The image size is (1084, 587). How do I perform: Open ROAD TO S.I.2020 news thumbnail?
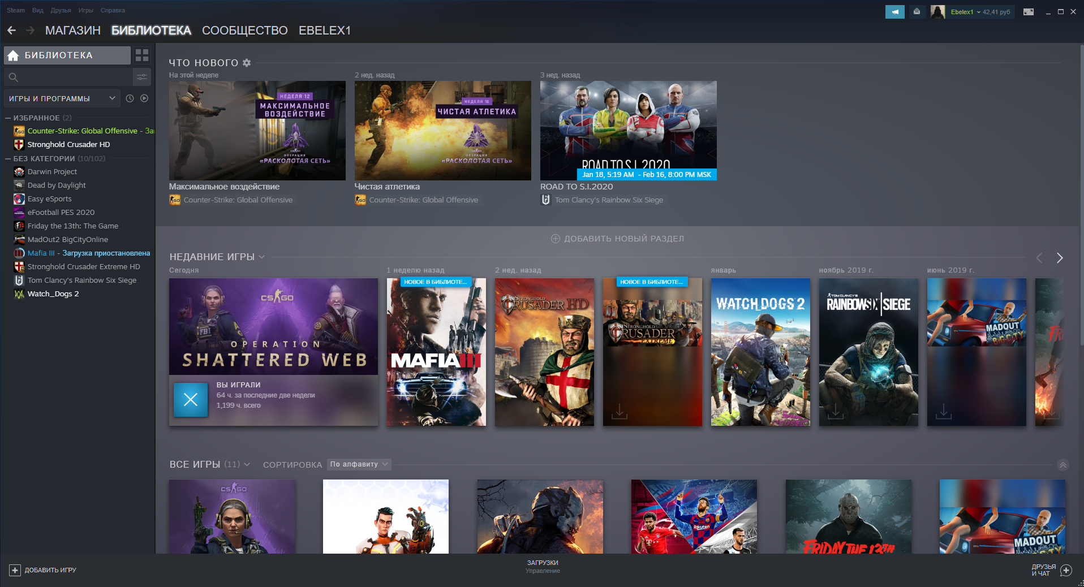(x=629, y=131)
